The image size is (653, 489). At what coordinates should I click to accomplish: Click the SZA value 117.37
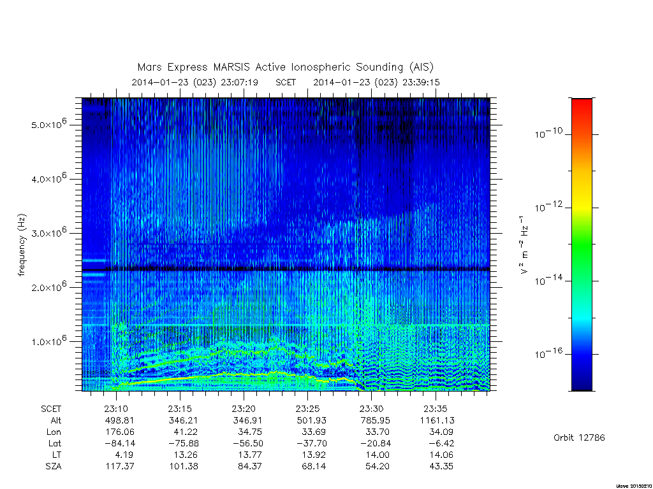119,466
